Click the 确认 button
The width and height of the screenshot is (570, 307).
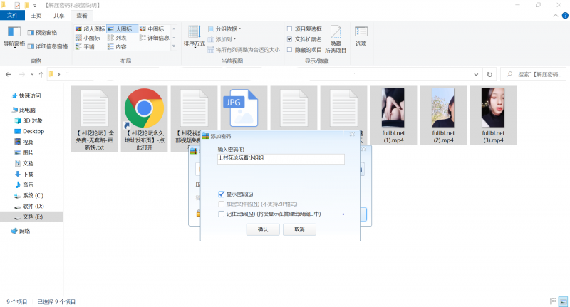[262, 229]
